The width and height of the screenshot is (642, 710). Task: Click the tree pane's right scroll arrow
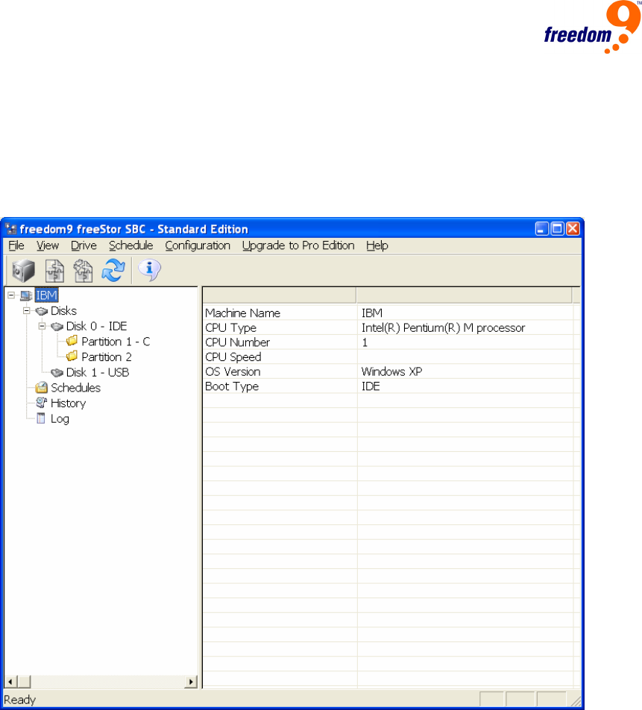[x=191, y=682]
